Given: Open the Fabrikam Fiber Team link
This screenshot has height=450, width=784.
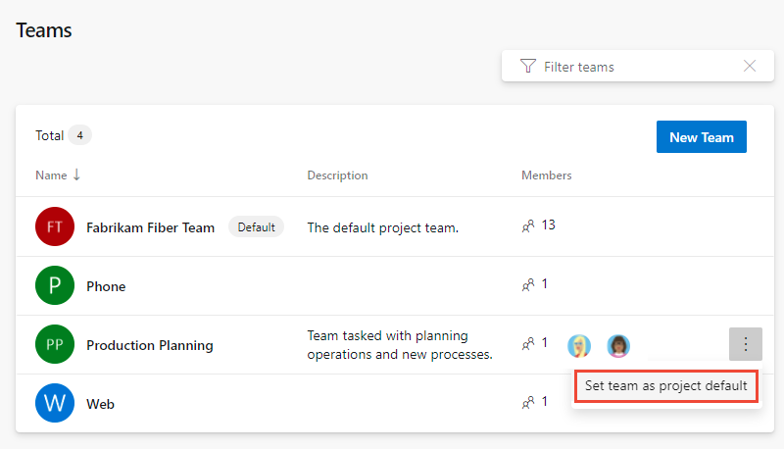Looking at the screenshot, I should (150, 227).
